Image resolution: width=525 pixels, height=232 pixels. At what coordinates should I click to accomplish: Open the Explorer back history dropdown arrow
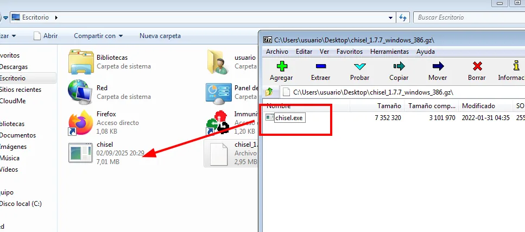coord(5,17)
